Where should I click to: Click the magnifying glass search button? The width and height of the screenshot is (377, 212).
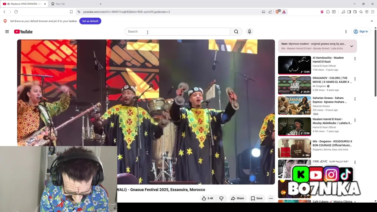tap(236, 32)
